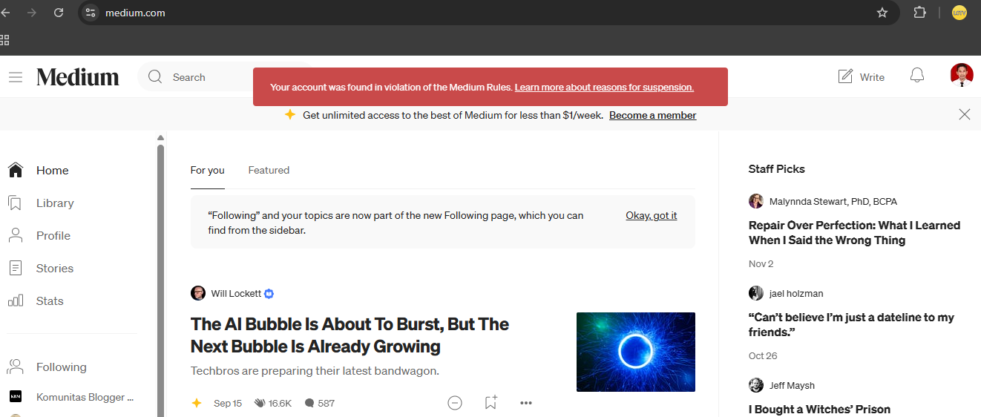Click Techbros are preparing subtitle text
Screen dimensions: 981x417
pos(315,371)
